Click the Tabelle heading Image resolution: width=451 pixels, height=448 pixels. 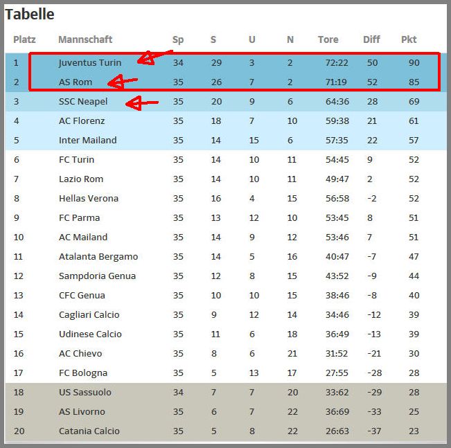click(x=30, y=15)
